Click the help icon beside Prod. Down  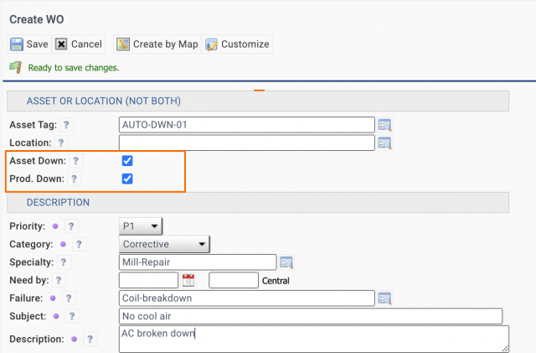pyautogui.click(x=74, y=179)
